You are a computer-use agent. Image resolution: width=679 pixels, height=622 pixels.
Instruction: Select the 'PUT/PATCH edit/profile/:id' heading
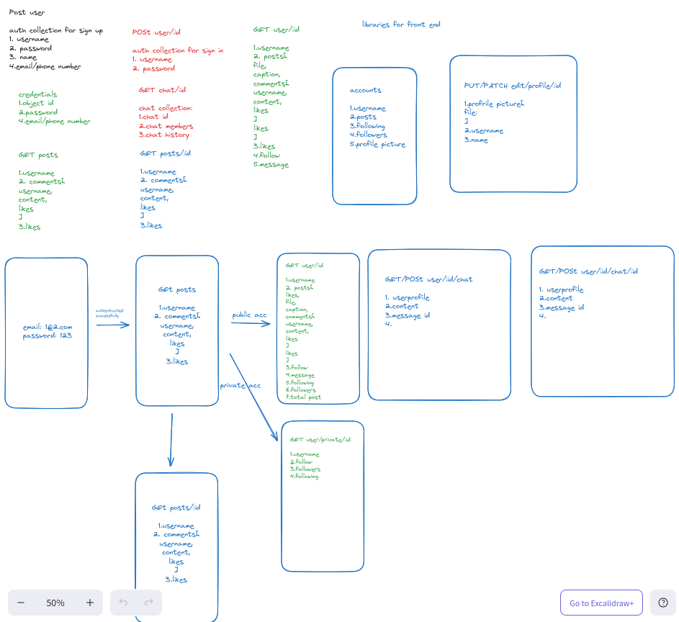coord(512,86)
